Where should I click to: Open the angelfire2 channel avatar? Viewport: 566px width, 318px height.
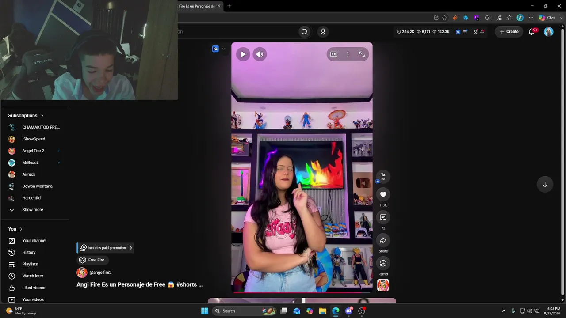point(82,273)
